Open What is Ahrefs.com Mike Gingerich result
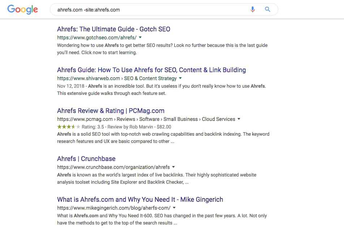Image resolution: width=344 pixels, height=231 pixels. pyautogui.click(x=140, y=200)
